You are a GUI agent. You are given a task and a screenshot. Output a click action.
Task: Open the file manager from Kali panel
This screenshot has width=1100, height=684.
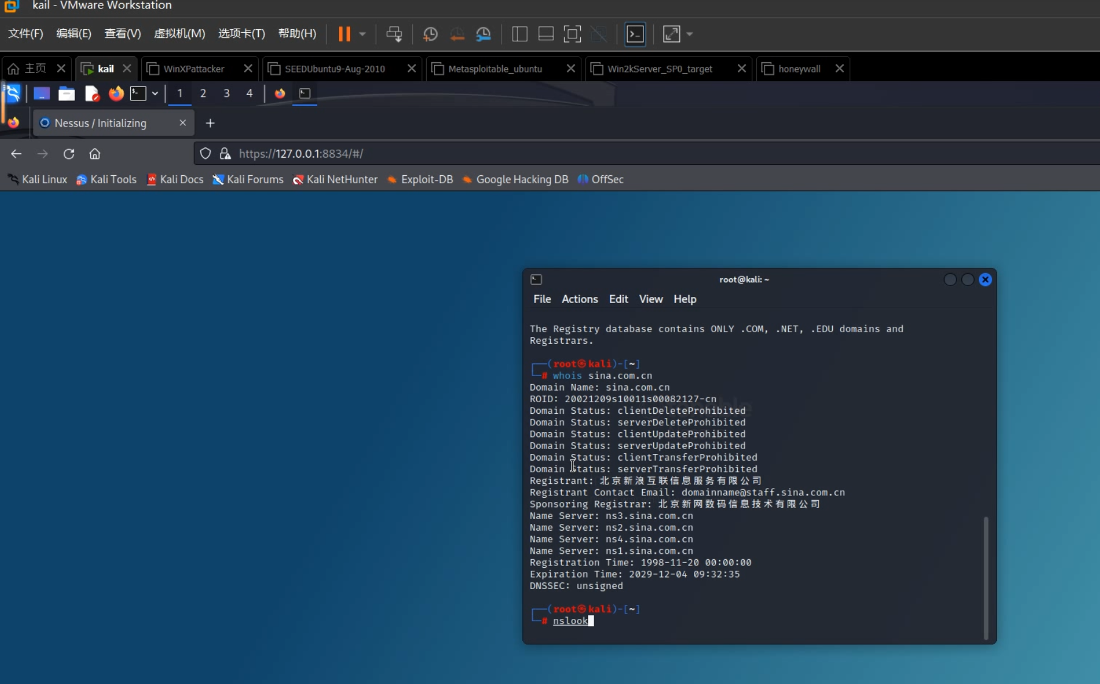click(66, 93)
